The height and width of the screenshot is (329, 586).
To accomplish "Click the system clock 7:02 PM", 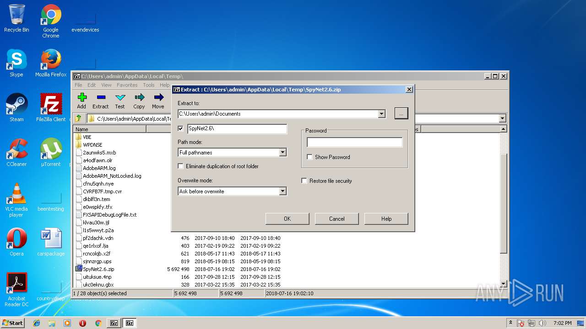I will 562,323.
